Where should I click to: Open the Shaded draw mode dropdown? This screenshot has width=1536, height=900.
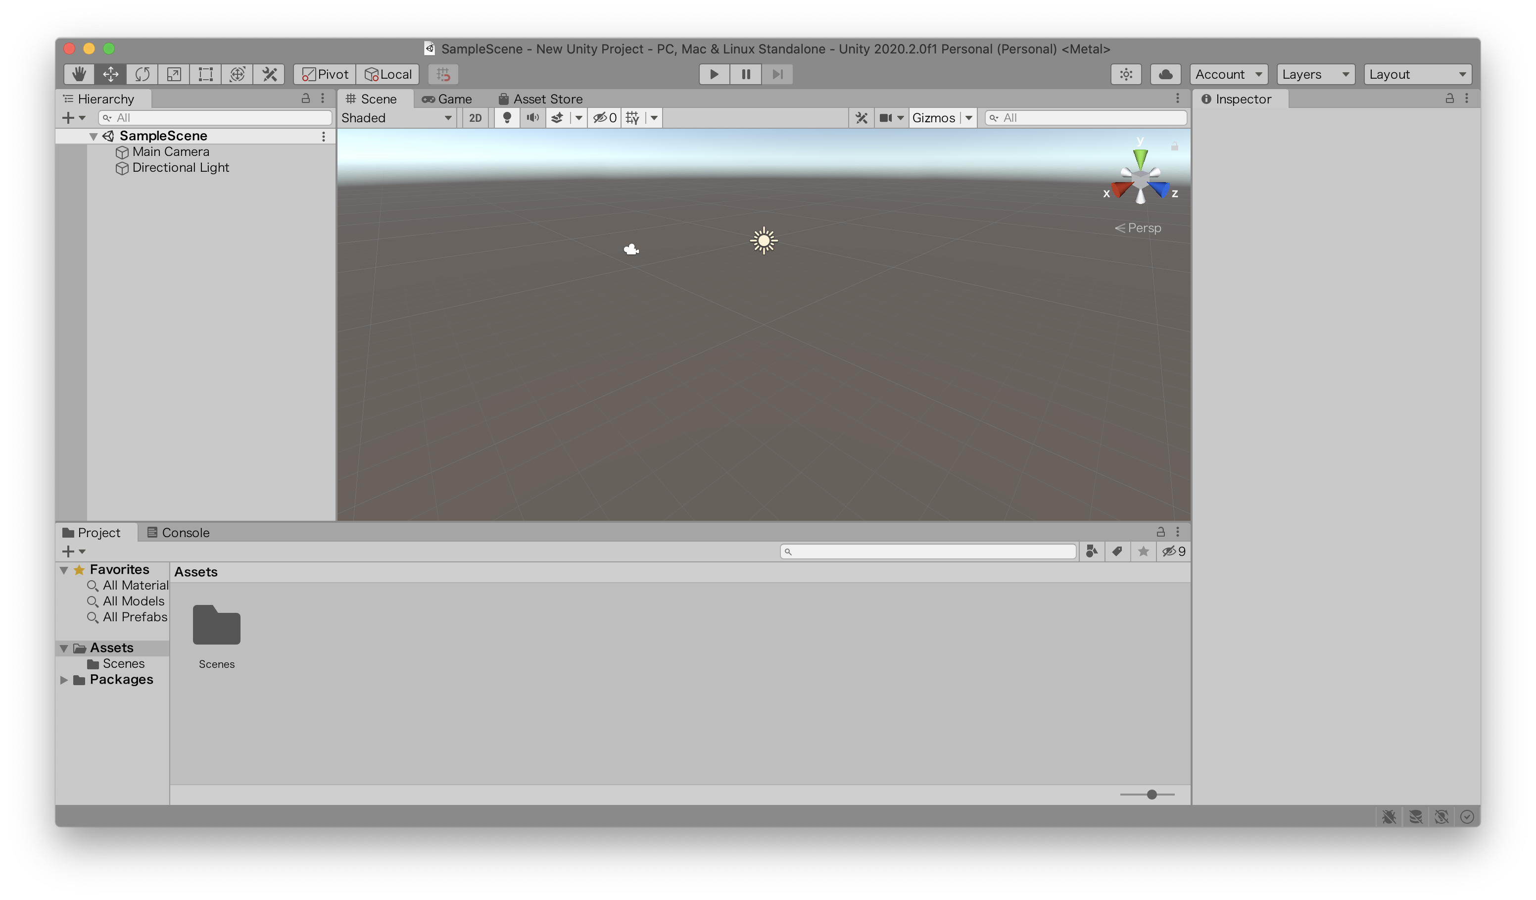pos(397,118)
